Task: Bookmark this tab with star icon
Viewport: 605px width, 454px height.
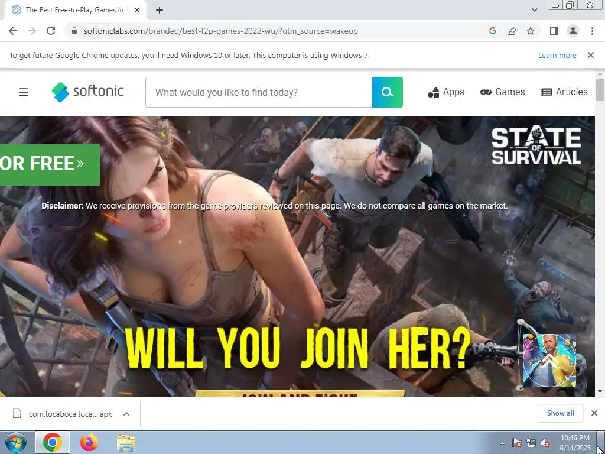Action: pyautogui.click(x=531, y=31)
